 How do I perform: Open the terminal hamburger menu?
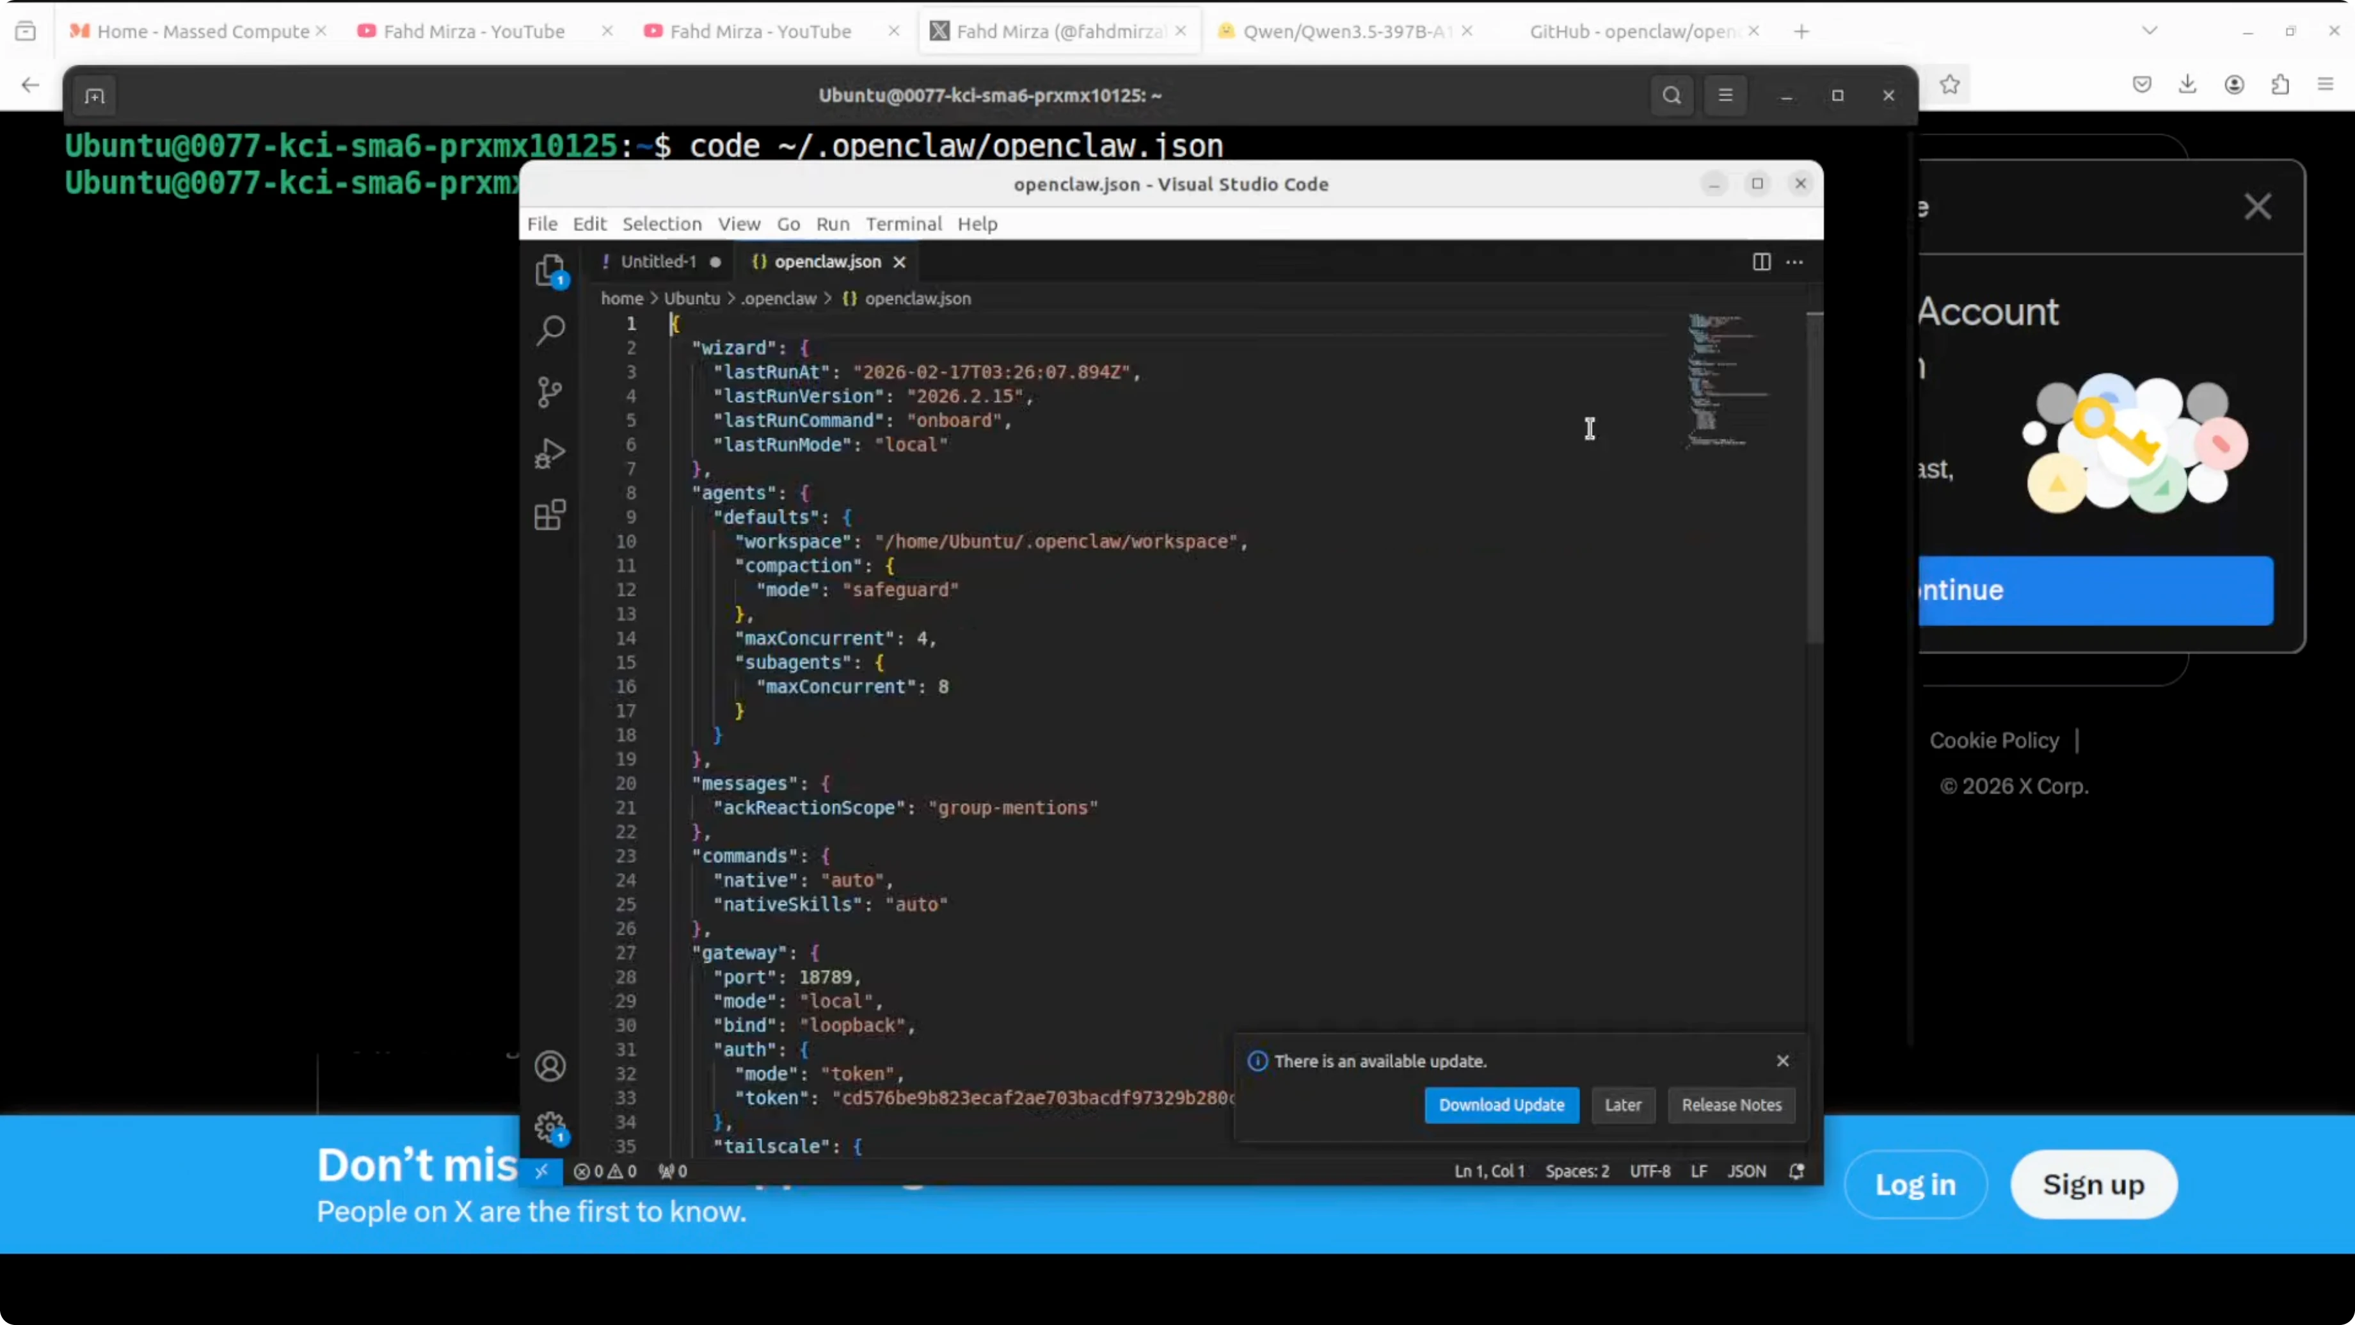[x=1725, y=95]
